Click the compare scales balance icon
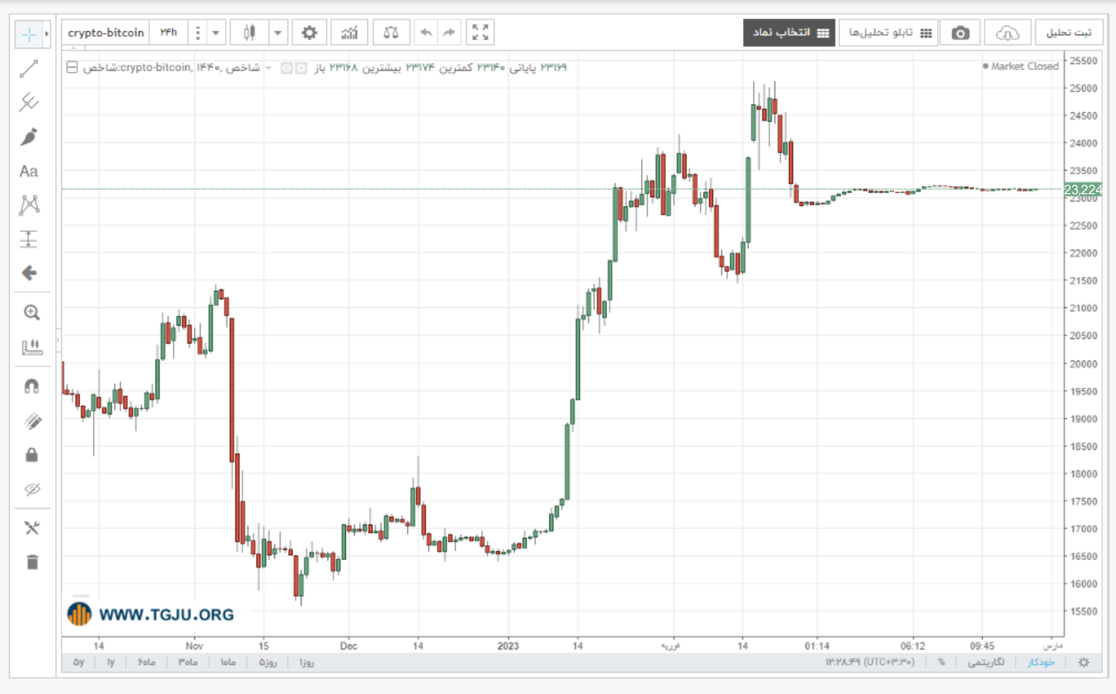The width and height of the screenshot is (1116, 694). tap(391, 33)
